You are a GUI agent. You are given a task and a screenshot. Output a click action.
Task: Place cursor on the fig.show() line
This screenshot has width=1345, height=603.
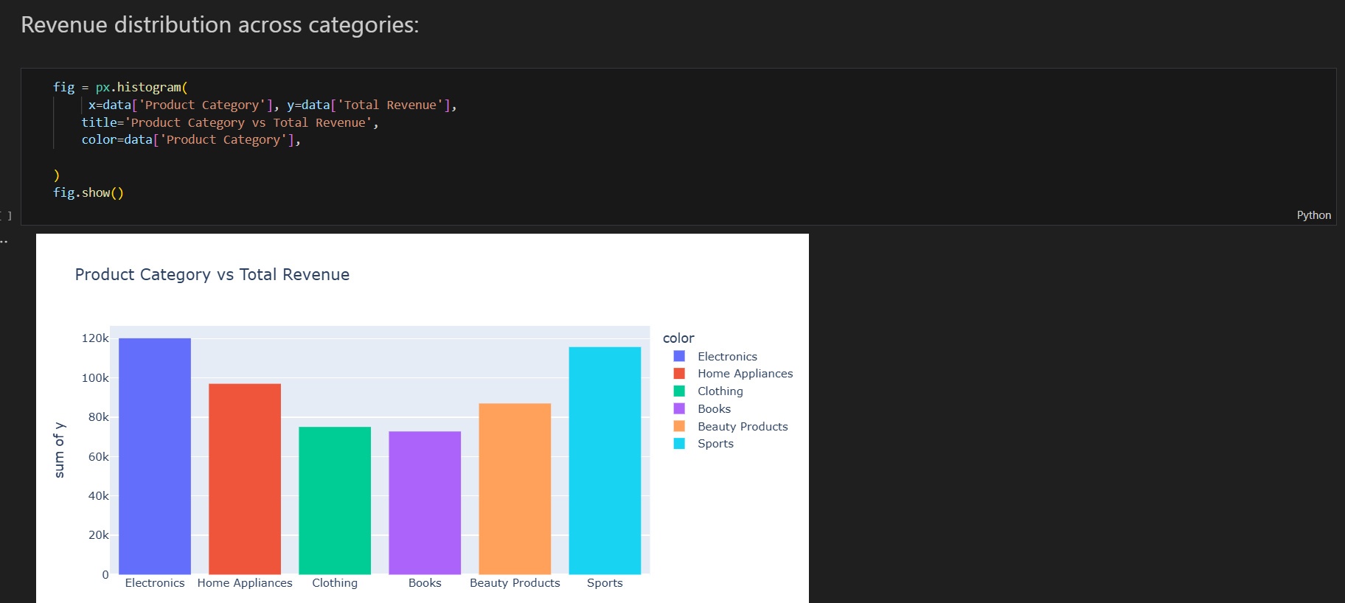[x=88, y=192]
